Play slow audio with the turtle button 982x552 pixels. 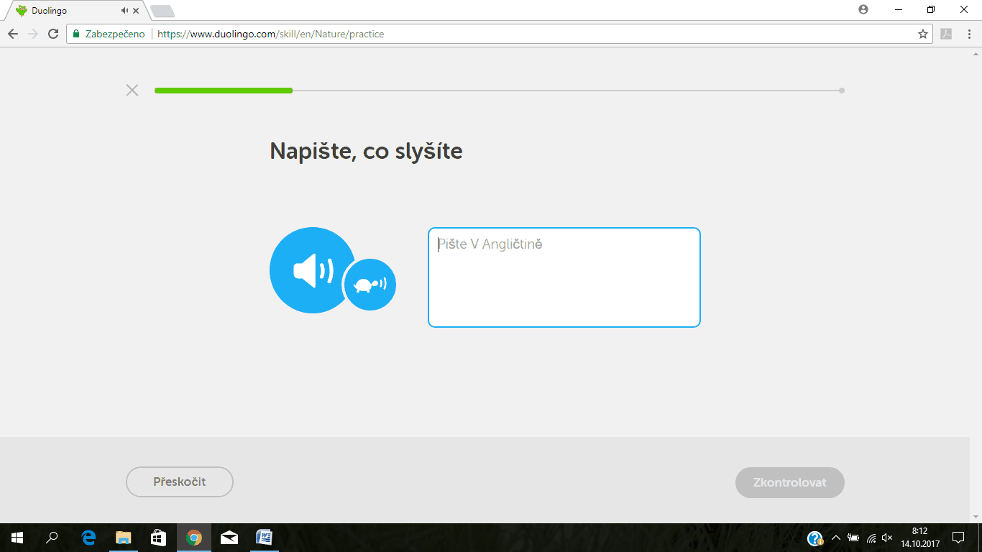370,285
